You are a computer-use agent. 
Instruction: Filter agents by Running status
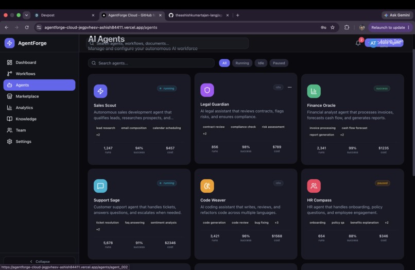pos(242,63)
